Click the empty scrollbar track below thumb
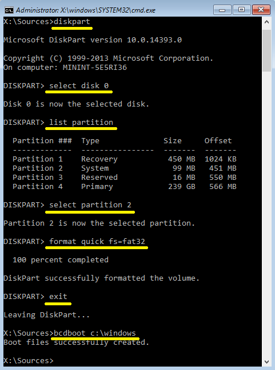The height and width of the screenshot is (370, 275). click(266, 212)
